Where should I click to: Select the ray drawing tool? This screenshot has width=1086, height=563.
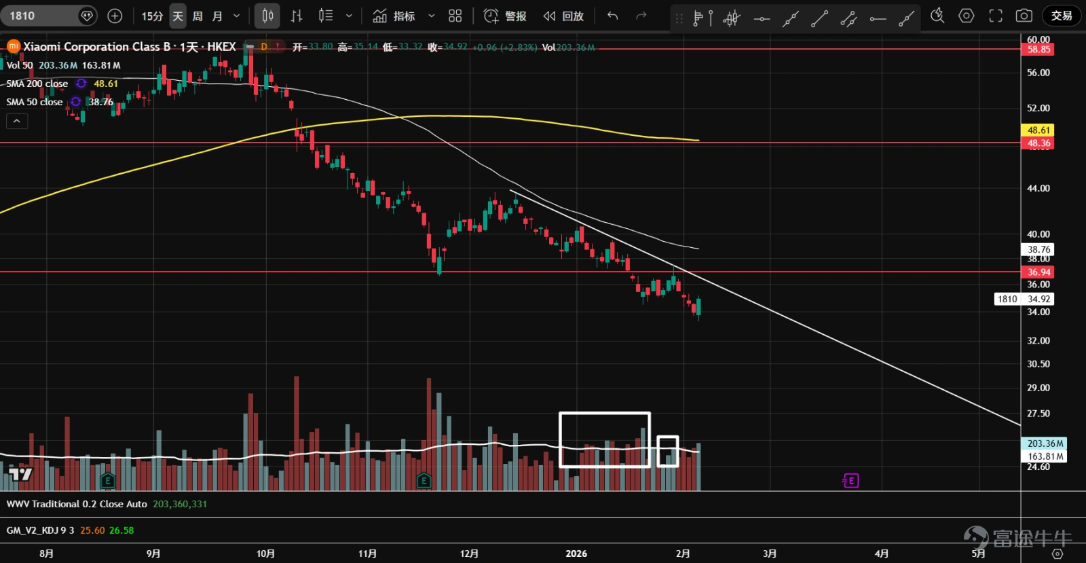click(x=906, y=19)
